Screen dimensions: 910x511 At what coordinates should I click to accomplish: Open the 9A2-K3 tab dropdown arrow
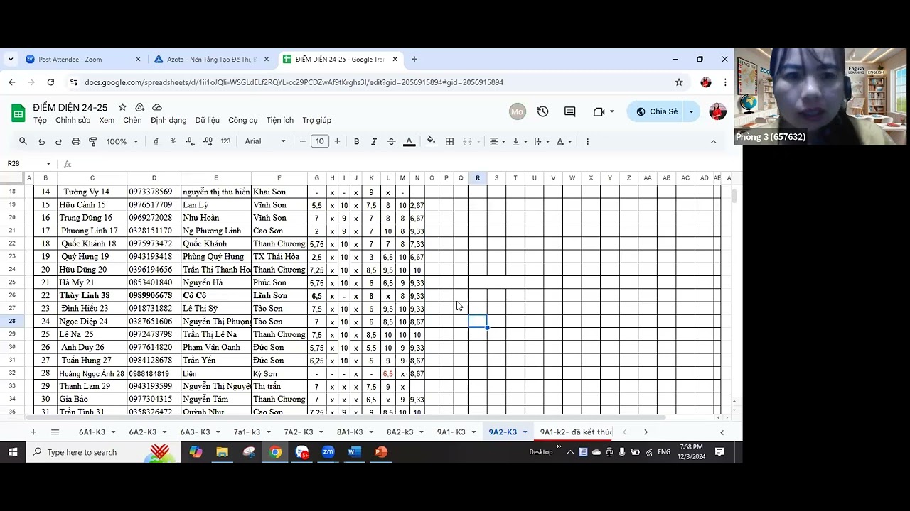525,432
